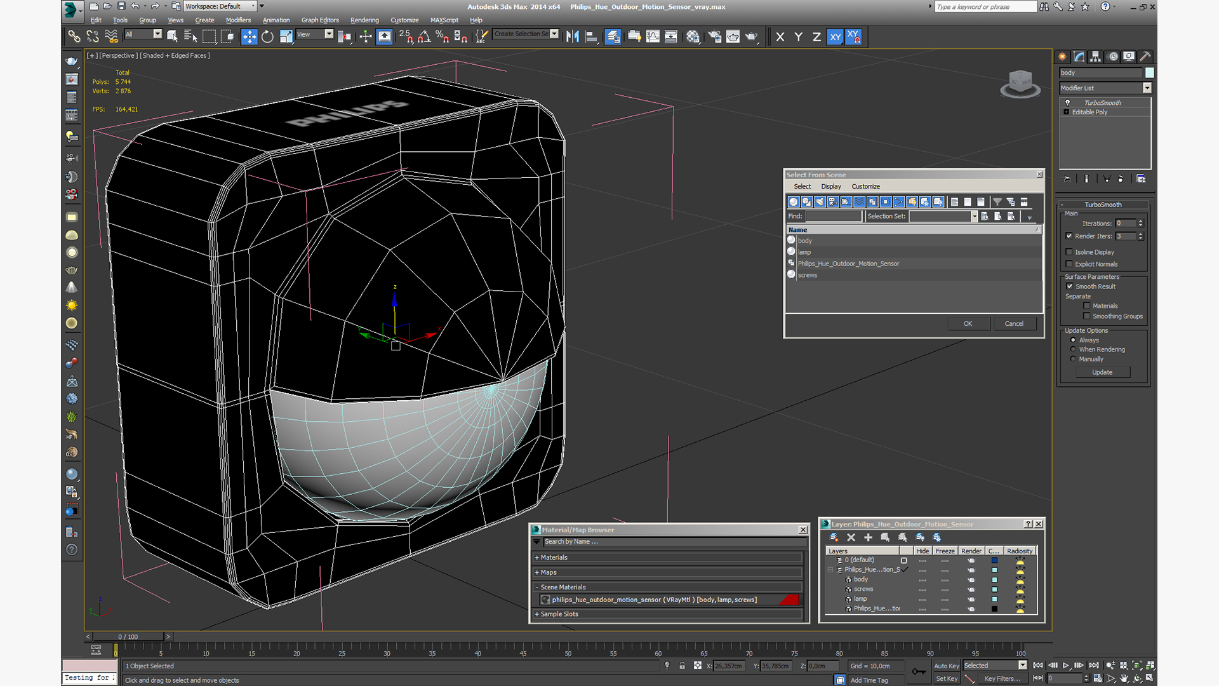The image size is (1219, 686).
Task: Activate Select and Move tool
Action: pyautogui.click(x=250, y=37)
